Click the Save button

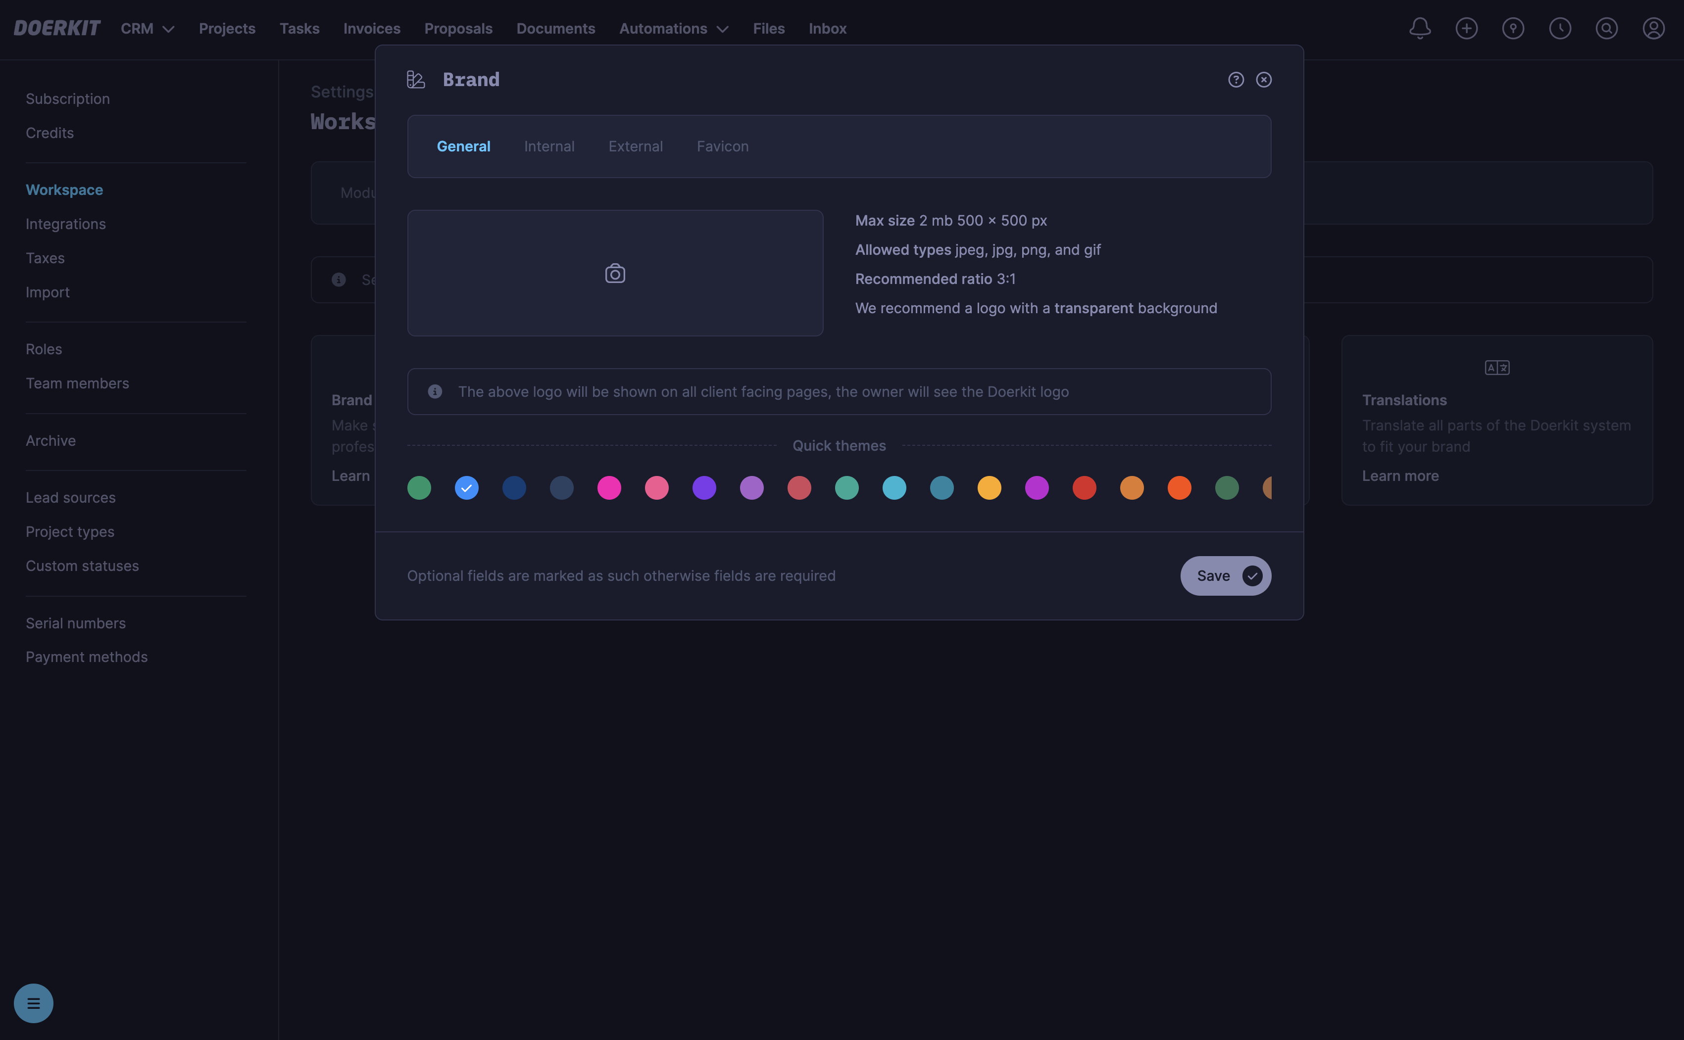(x=1225, y=576)
